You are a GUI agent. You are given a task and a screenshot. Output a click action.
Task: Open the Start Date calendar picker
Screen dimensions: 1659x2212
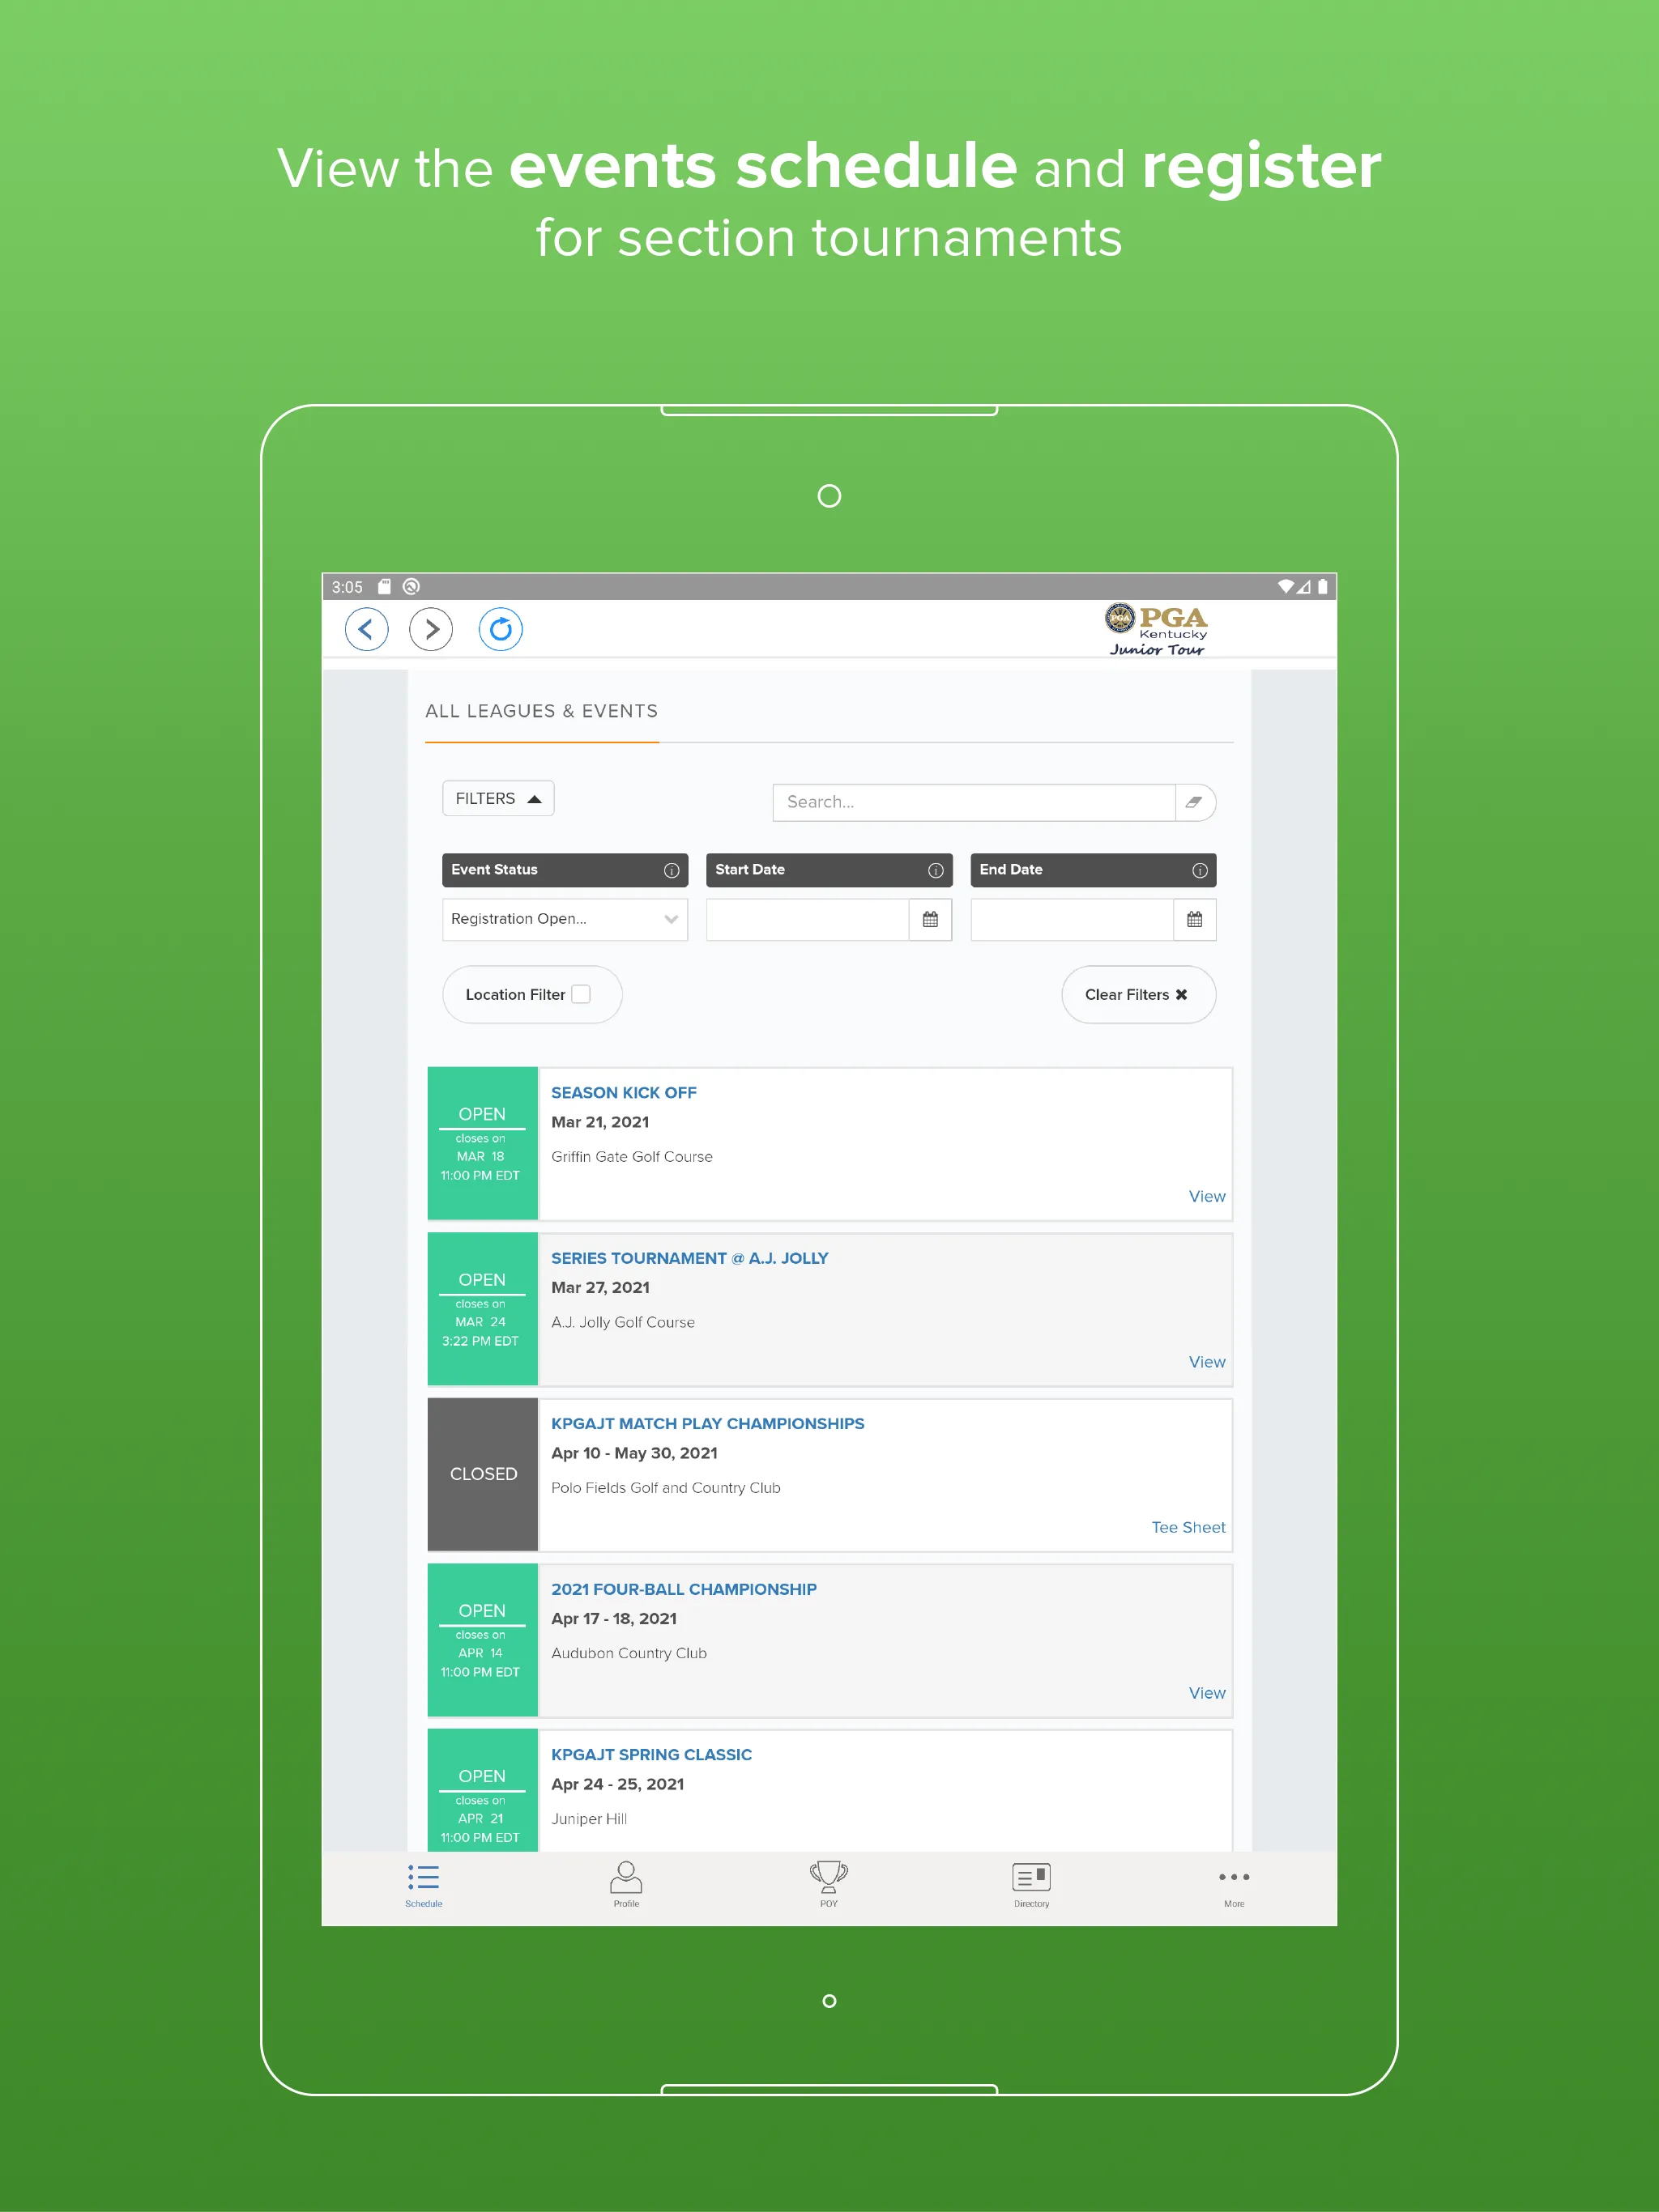pyautogui.click(x=932, y=920)
